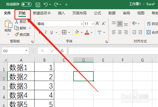Click the 复制 copy button

[20, 28]
